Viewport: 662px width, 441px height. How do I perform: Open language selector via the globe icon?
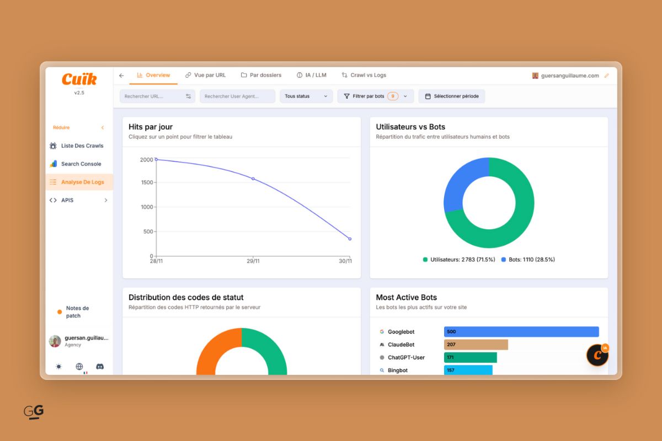coord(78,366)
